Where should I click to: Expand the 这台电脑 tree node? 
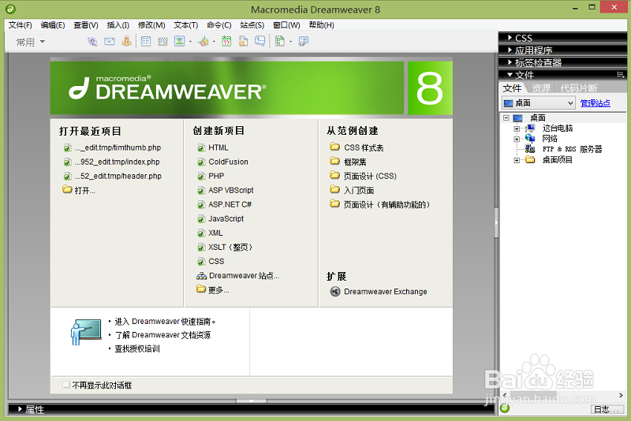point(517,129)
